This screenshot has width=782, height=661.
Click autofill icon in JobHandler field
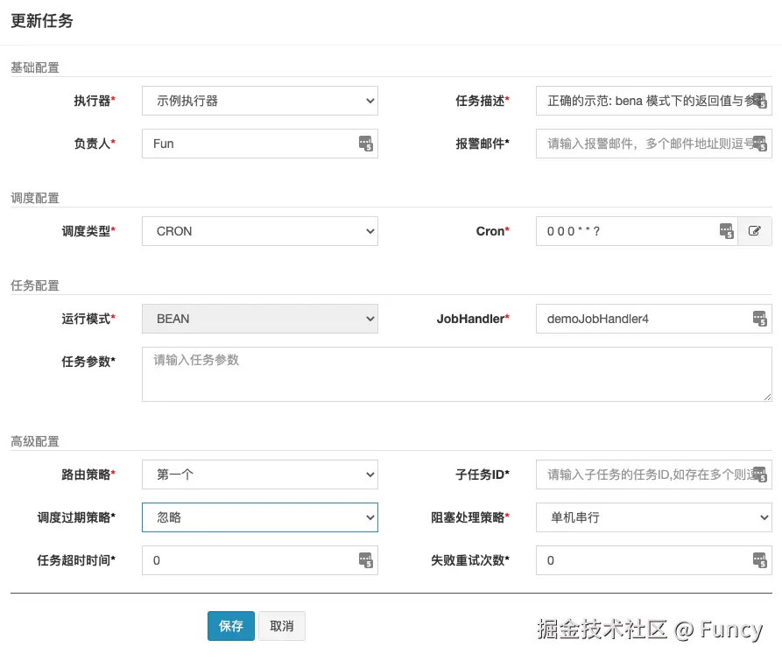click(759, 319)
